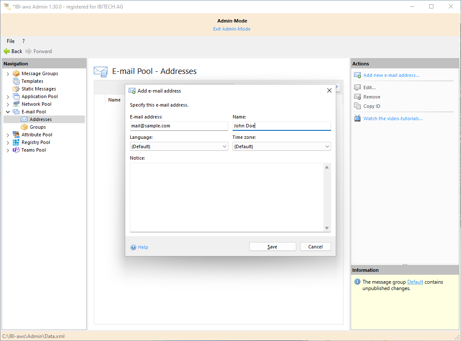Screen dimensions: 461x341
Task: Click the E-mail address input field
Action: (179, 126)
